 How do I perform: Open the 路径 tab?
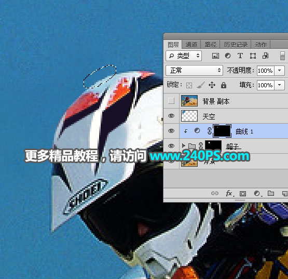coord(210,45)
